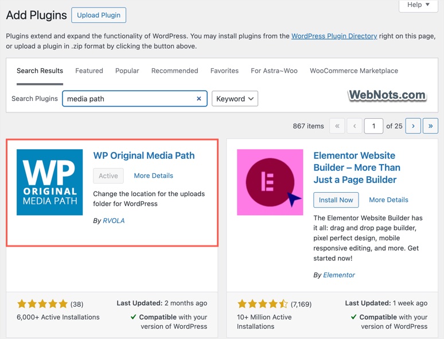The width and height of the screenshot is (444, 339).
Task: Click the five-star rating of WP Original Media Path
Action: coord(42,304)
